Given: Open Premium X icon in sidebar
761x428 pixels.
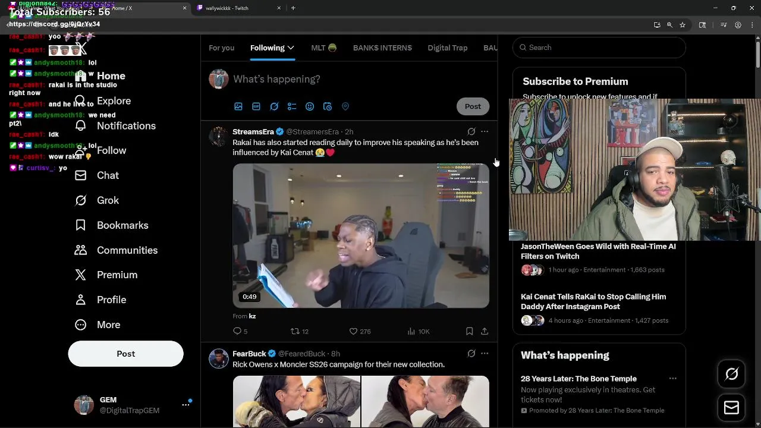Looking at the screenshot, I should [x=81, y=275].
